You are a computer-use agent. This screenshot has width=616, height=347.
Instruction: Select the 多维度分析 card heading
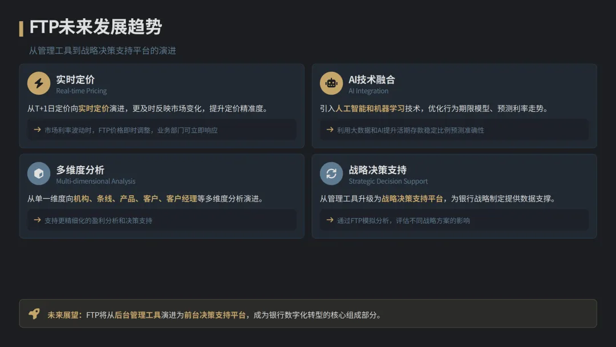[x=80, y=170]
